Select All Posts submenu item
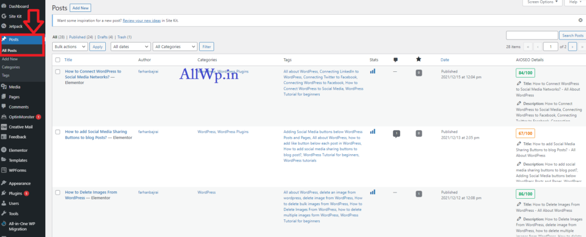This screenshot has width=586, height=237. point(9,50)
